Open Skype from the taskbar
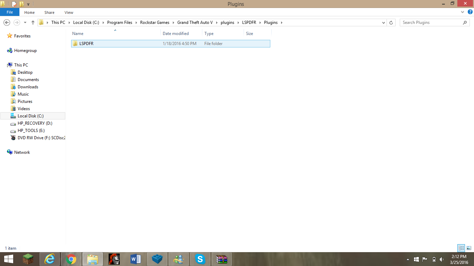This screenshot has width=474, height=266. pos(200,259)
